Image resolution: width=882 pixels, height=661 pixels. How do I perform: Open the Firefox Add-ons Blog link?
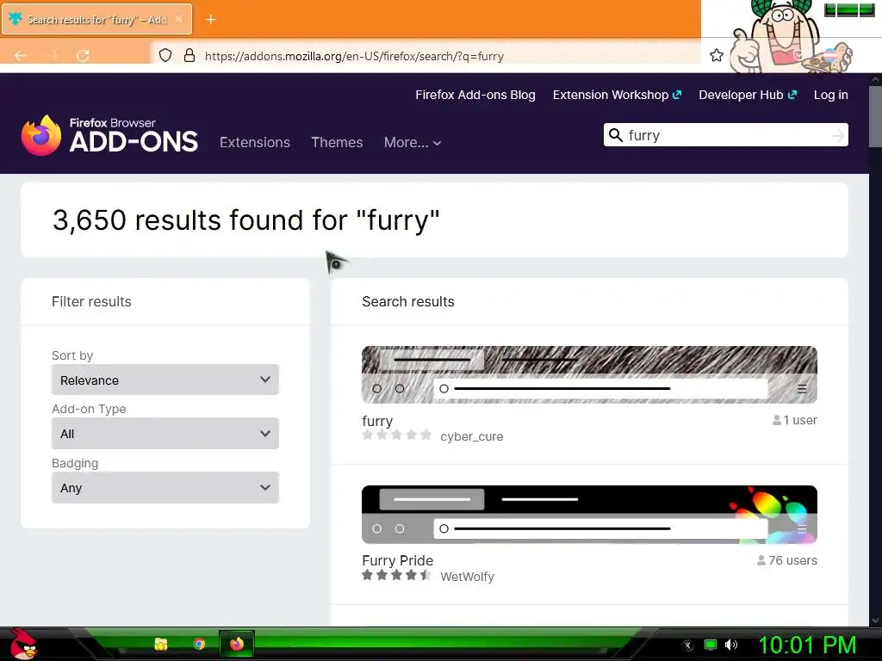click(x=475, y=95)
